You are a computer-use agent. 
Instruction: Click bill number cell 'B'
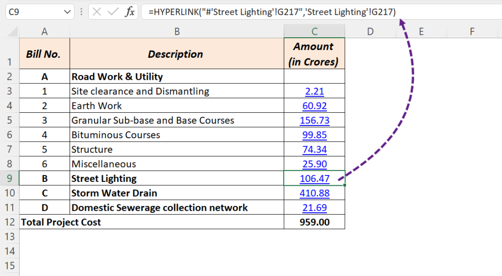[45, 178]
